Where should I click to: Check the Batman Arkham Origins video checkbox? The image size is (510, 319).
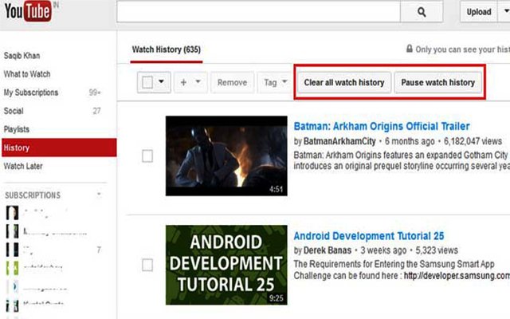(147, 156)
